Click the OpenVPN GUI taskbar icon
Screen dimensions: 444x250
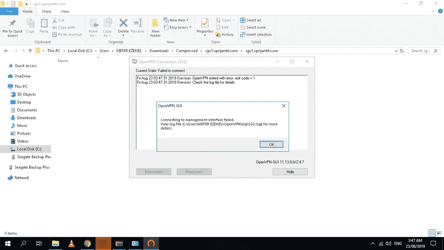(151, 243)
